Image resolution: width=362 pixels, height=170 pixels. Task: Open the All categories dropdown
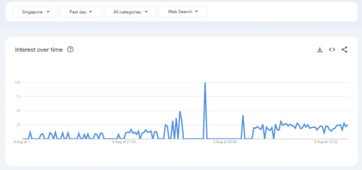[130, 12]
